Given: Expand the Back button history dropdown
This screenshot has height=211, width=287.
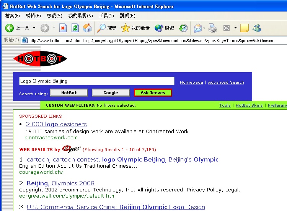Looking at the screenshot, I should click(x=34, y=28).
